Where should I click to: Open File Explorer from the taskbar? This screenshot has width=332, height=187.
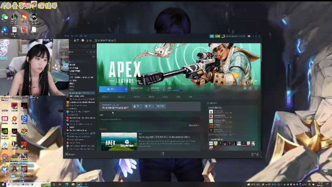pos(73,185)
